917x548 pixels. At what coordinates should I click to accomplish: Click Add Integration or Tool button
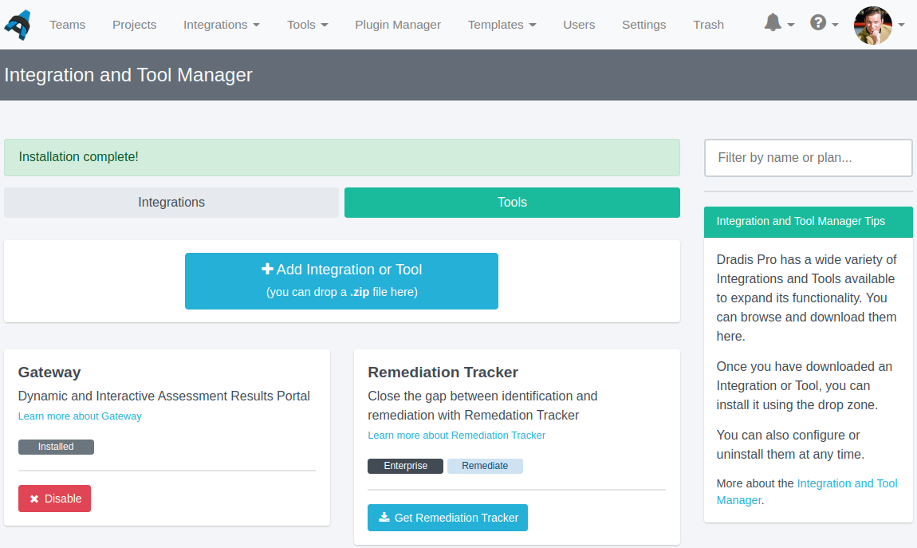[x=341, y=281]
